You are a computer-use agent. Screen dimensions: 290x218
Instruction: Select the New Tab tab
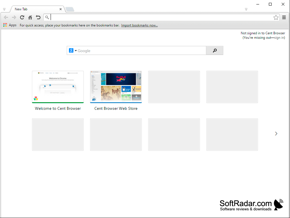click(37, 9)
